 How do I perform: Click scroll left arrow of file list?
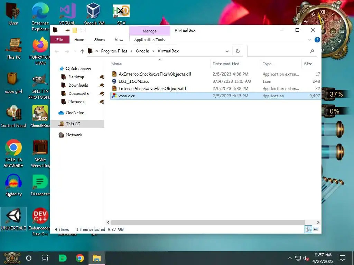[x=108, y=223]
